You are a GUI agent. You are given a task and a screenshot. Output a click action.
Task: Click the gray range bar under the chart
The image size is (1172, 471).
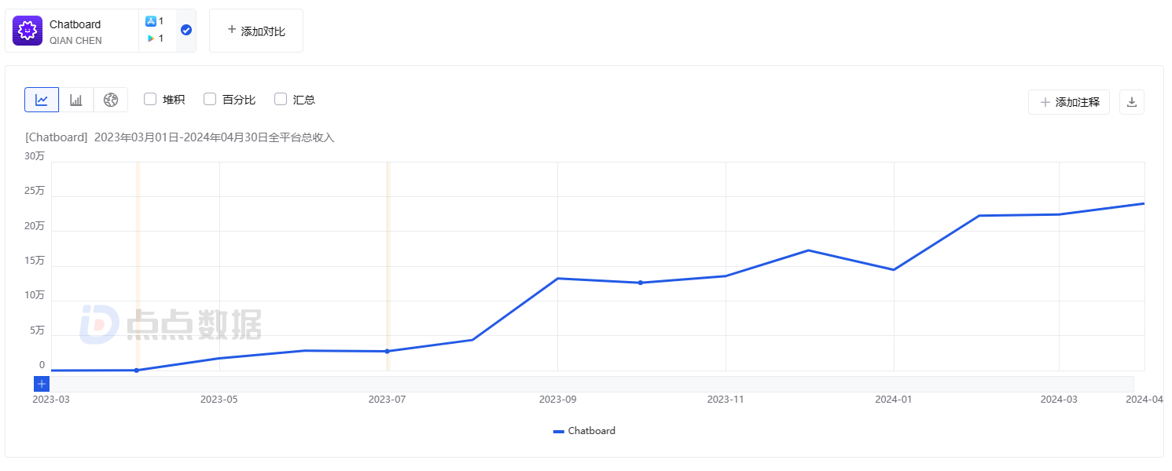590,384
